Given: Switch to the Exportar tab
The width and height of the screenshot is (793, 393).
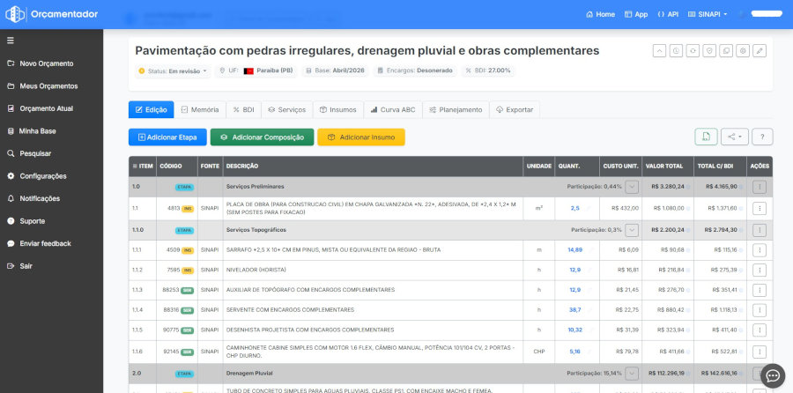Looking at the screenshot, I should pos(515,110).
